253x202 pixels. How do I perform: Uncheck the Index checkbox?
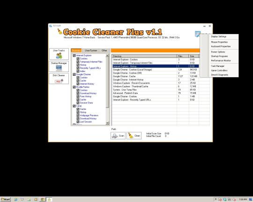coord(78,71)
